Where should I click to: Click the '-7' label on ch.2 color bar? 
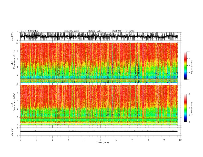189,122
